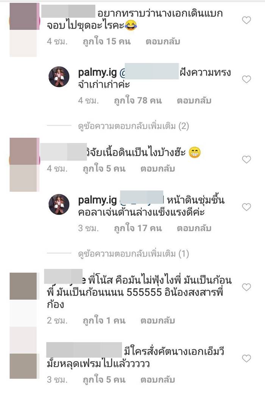Reply to palmy.ig's comment with 17 likes
Image resolution: width=265 pixels, height=397 pixels.
click(x=194, y=228)
